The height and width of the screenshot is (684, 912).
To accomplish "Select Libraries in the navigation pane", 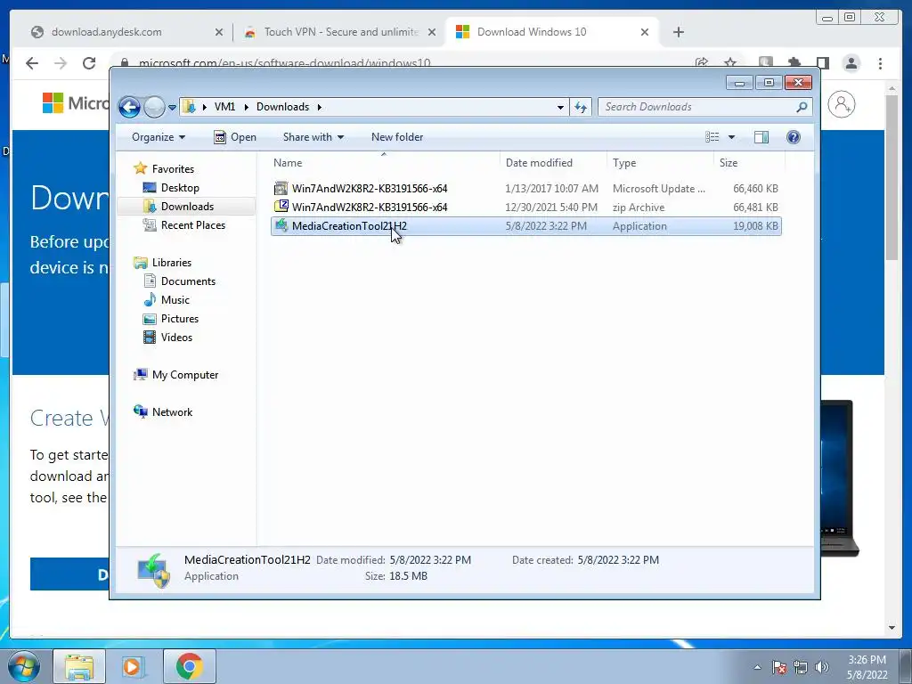I will coord(172,263).
